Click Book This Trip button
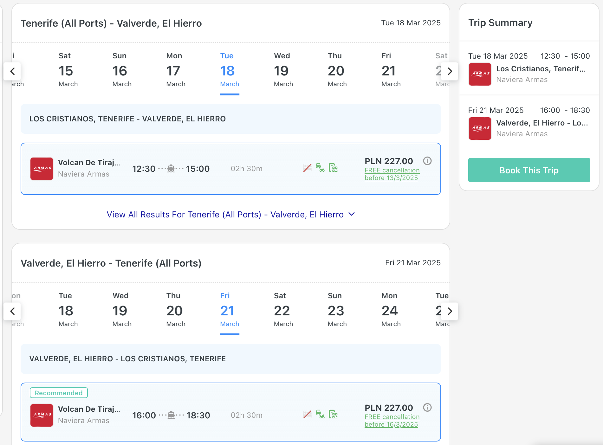The height and width of the screenshot is (445, 603). pos(529,170)
